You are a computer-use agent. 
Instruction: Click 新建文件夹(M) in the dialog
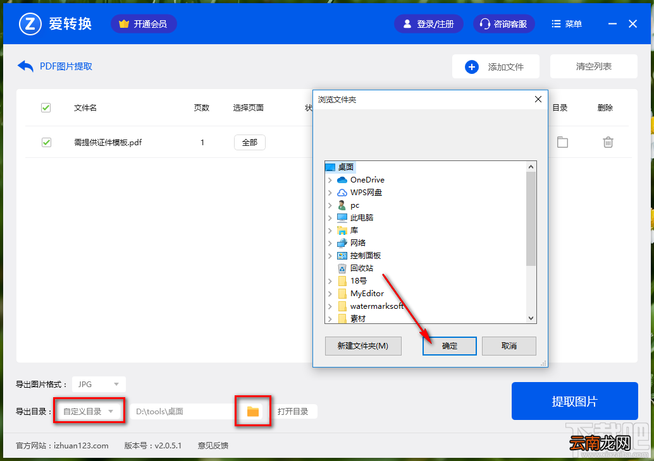(363, 346)
